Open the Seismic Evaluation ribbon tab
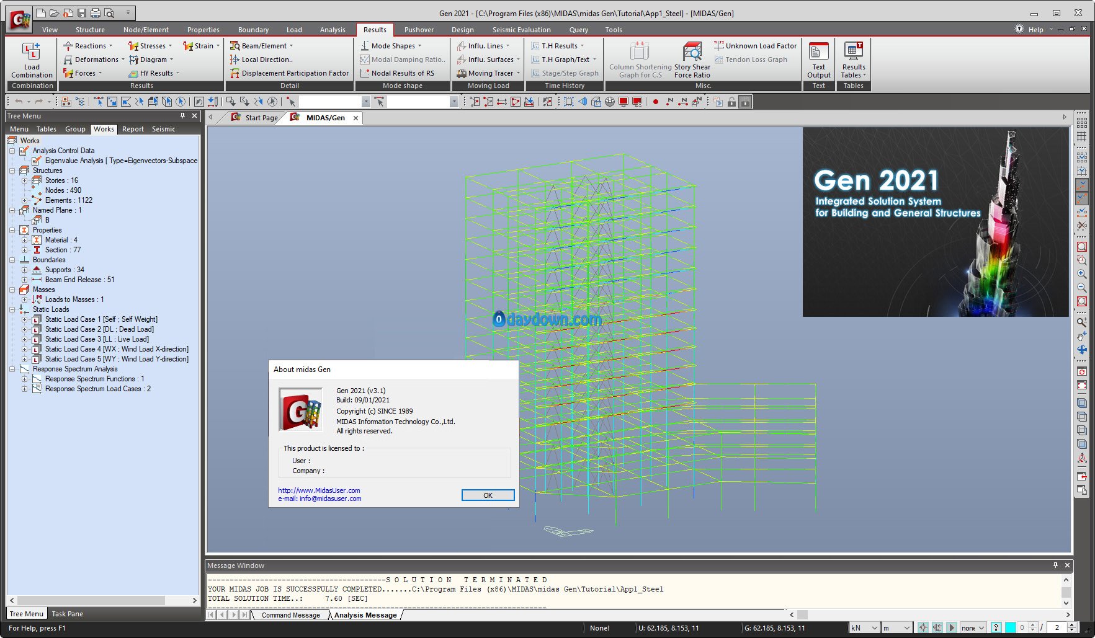Viewport: 1095px width, 638px height. point(521,30)
